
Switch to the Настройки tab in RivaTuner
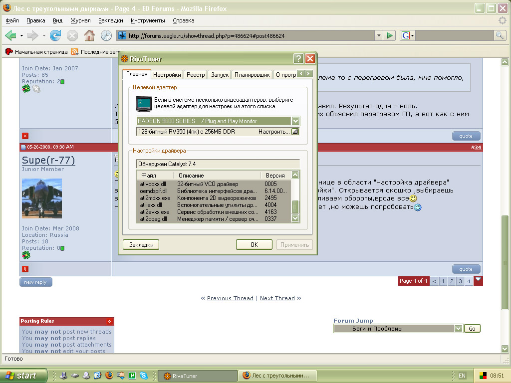(x=167, y=75)
